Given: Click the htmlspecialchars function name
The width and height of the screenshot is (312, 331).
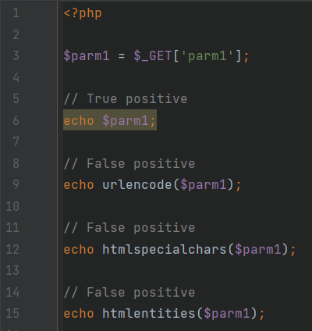Looking at the screenshot, I should click(x=165, y=249).
